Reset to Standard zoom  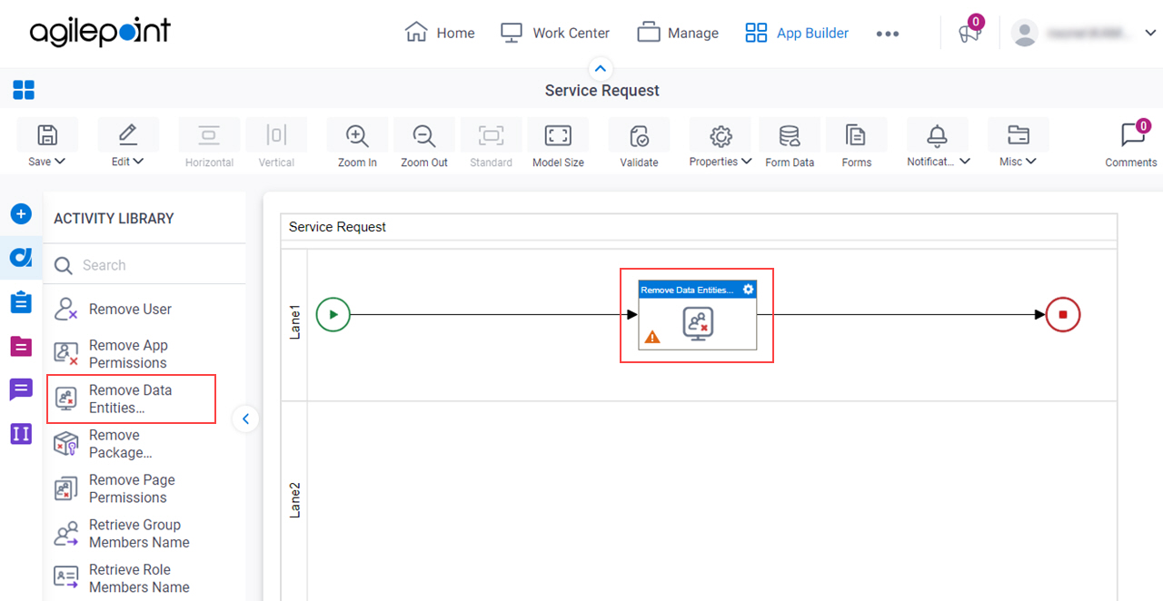[x=491, y=144]
